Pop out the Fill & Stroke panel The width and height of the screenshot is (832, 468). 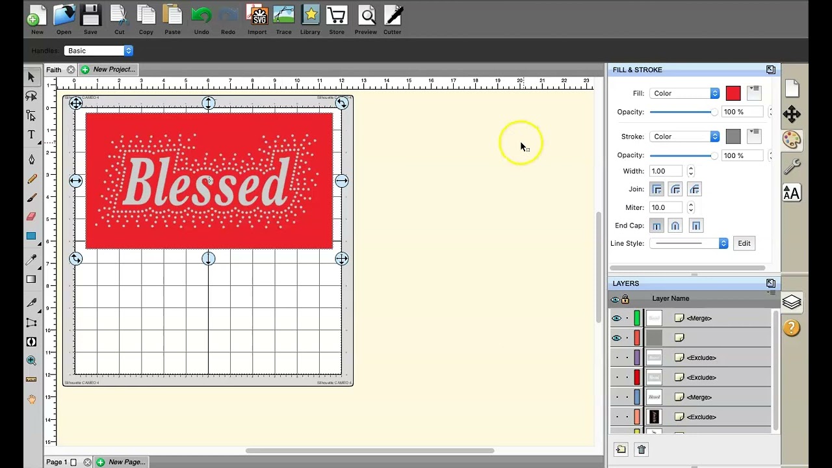770,70
